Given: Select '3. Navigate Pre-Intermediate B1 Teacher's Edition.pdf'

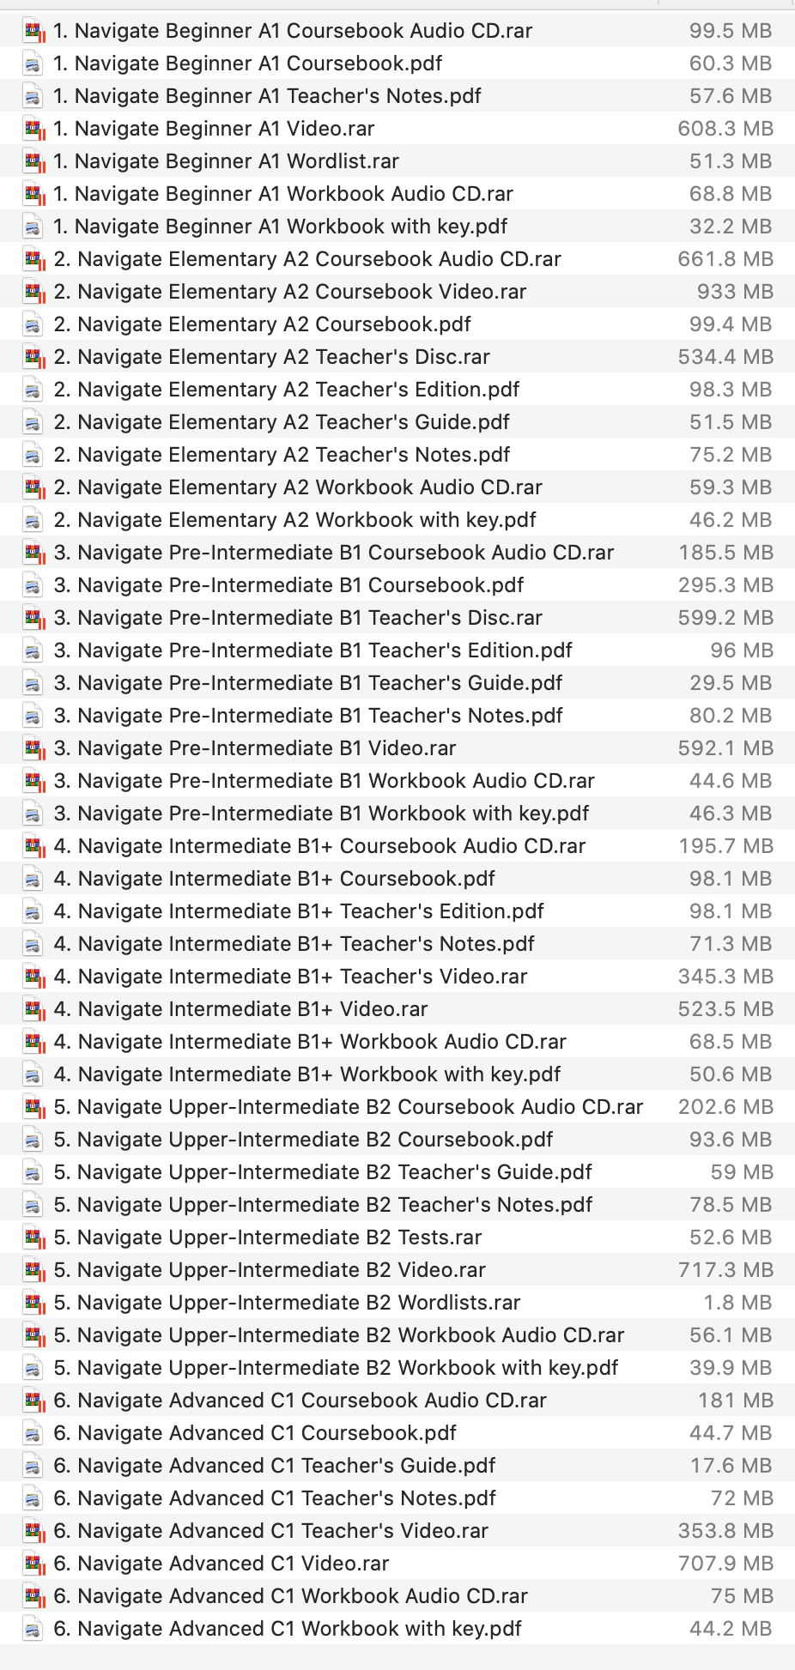Looking at the screenshot, I should (x=313, y=650).
